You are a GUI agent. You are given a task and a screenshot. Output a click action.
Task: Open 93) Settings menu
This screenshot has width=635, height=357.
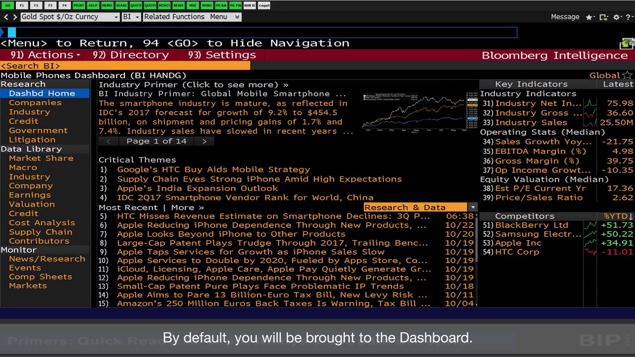click(x=222, y=55)
